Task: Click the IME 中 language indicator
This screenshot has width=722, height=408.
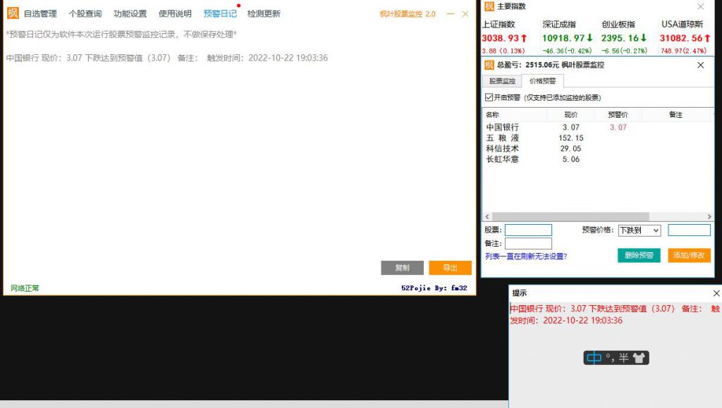Action: pyautogui.click(x=594, y=358)
